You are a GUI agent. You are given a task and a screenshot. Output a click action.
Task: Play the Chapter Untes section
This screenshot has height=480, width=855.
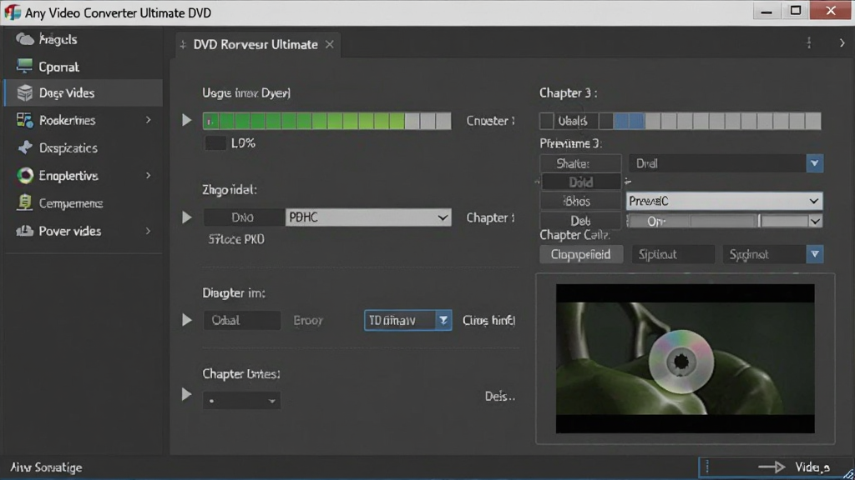coord(186,394)
